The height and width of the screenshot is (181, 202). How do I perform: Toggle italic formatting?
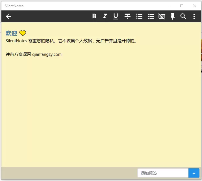click(105, 16)
